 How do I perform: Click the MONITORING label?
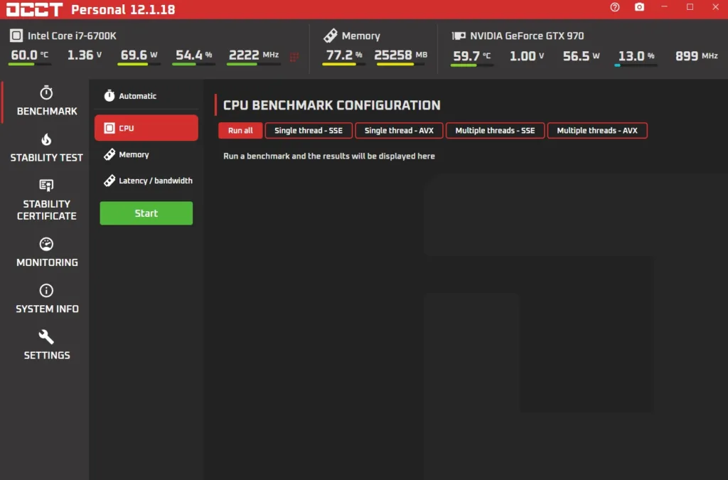tap(47, 262)
